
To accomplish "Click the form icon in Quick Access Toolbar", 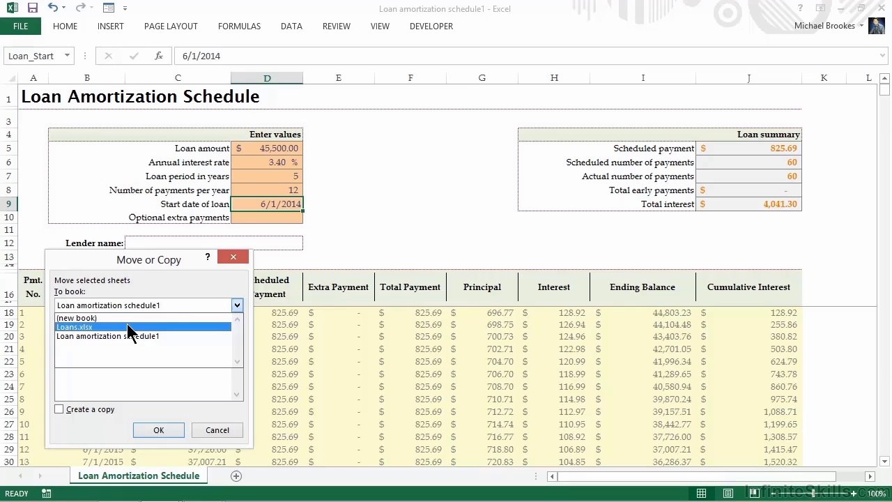I will click(x=108, y=8).
